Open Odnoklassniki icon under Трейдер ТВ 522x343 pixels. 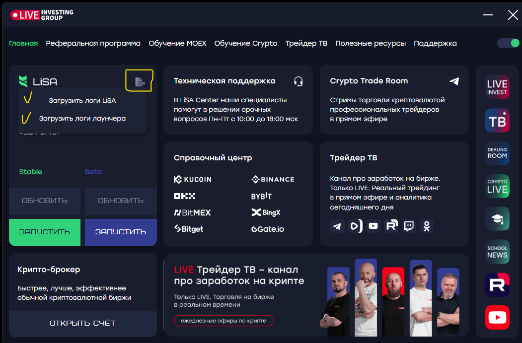(x=426, y=226)
